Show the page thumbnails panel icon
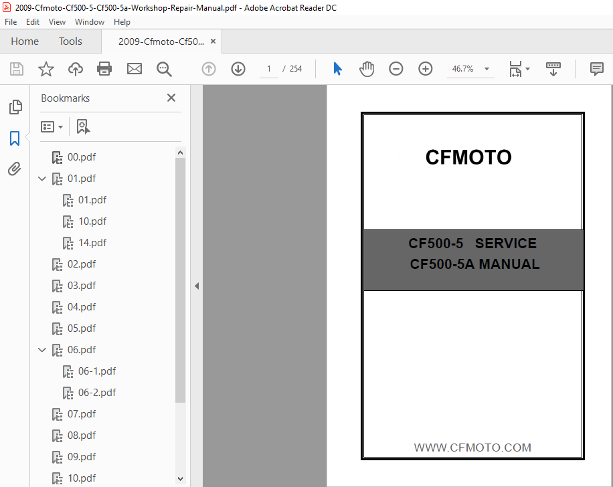 [15, 107]
